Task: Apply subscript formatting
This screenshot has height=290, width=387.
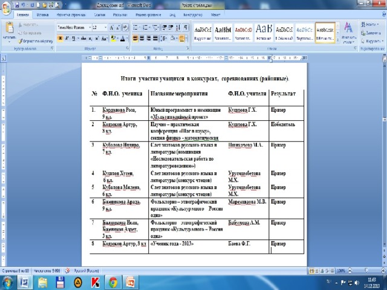Action: click(x=90, y=38)
